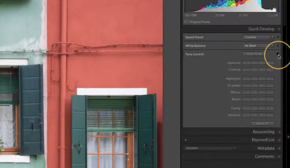Click the ISO 1000 readout
Viewport: 290px width, 168px height.
tap(191, 15)
